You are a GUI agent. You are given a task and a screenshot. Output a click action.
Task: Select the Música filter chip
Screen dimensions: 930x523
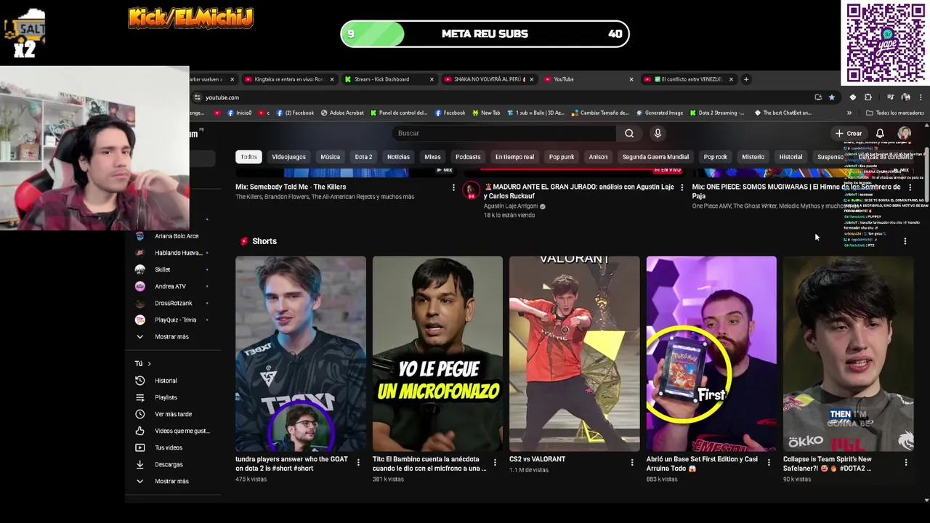[330, 157]
